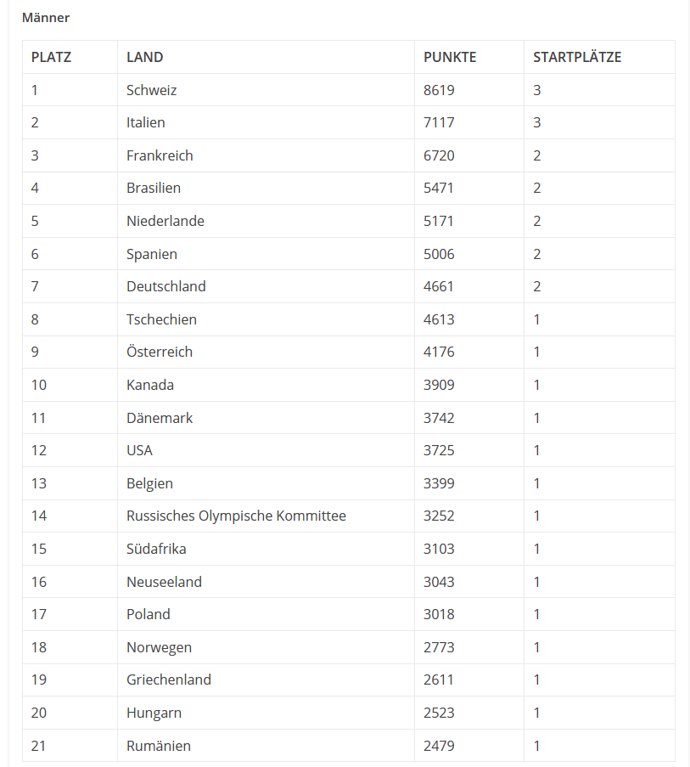The width and height of the screenshot is (690, 767).
Task: Select points value 3043 for Neuseeland
Action: click(439, 582)
